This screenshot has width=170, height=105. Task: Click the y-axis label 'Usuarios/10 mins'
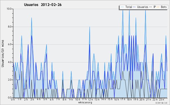pyautogui.click(x=3, y=53)
